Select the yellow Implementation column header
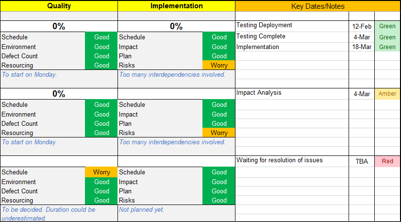The image size is (401, 222). [x=176, y=6]
